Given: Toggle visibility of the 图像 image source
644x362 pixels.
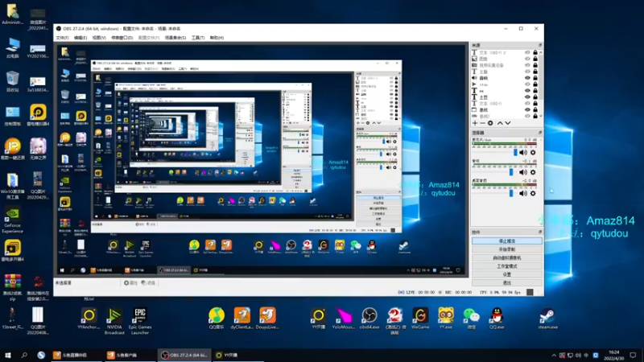Looking at the screenshot, I should coord(527,59).
